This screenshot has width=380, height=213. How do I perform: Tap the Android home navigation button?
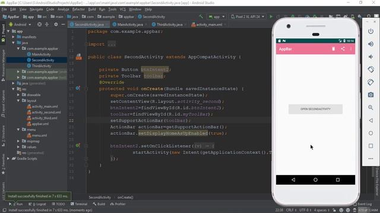tap(315, 180)
